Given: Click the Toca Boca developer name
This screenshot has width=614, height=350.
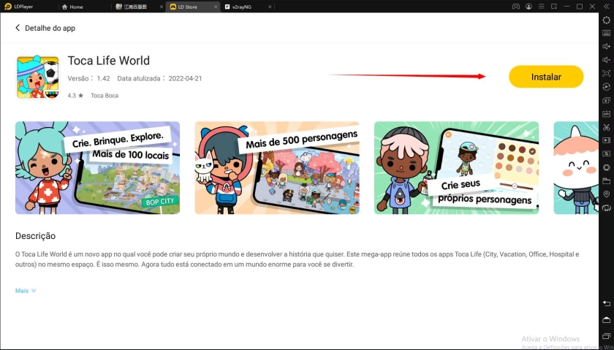Looking at the screenshot, I should [105, 96].
